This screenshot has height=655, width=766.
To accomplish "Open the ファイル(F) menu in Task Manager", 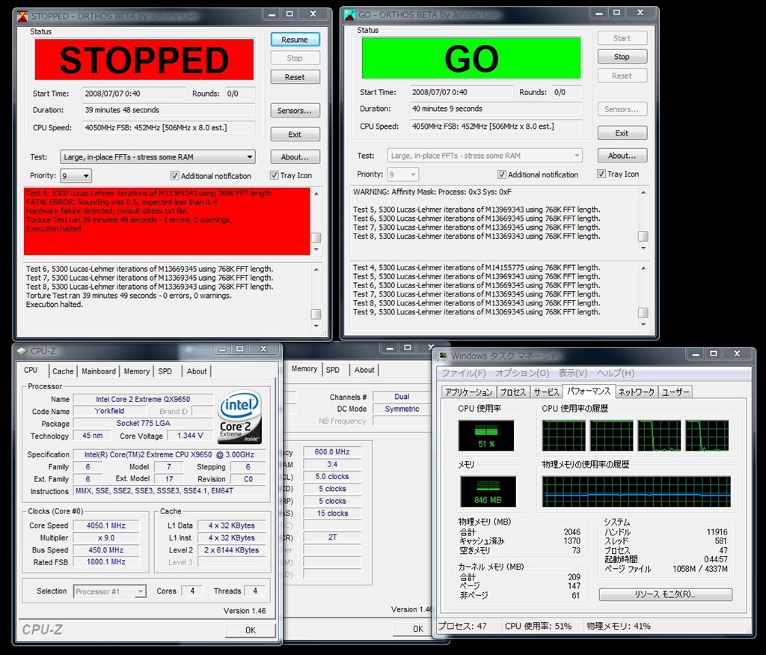I will (464, 373).
